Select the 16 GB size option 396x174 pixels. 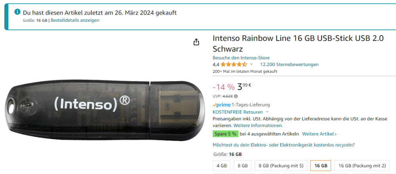tap(321, 166)
